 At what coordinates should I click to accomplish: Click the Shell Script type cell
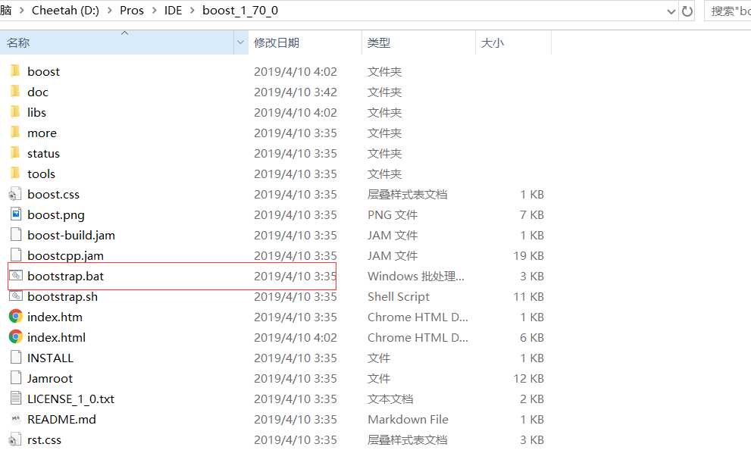398,296
